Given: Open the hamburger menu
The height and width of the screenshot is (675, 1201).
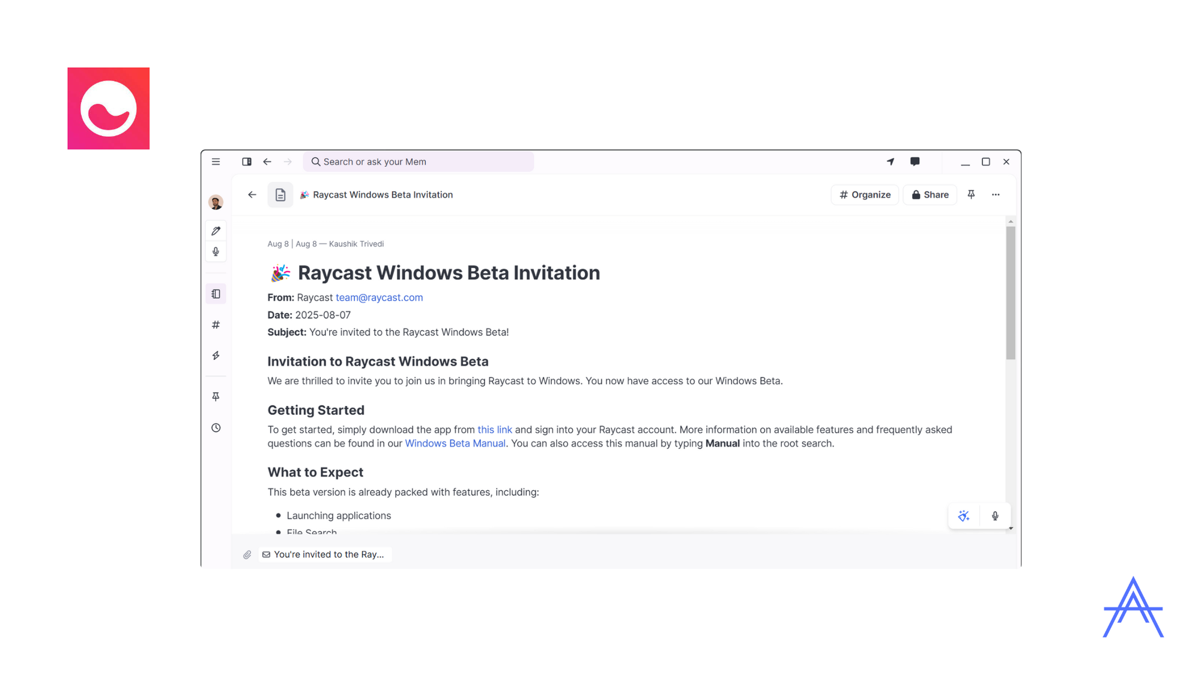Looking at the screenshot, I should point(216,161).
